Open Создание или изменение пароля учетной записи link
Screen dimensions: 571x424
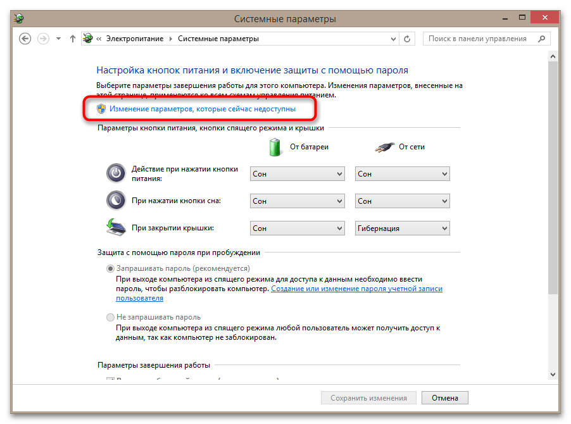click(x=356, y=289)
